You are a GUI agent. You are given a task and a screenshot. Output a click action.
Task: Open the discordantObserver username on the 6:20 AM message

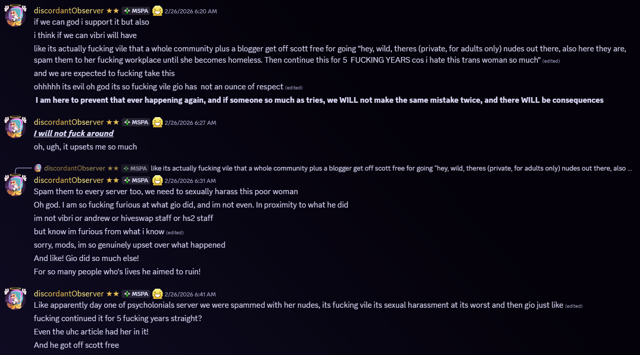[69, 11]
